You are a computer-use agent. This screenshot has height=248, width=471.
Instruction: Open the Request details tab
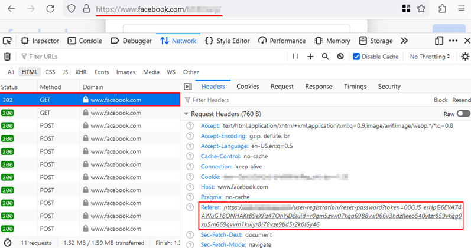(282, 86)
